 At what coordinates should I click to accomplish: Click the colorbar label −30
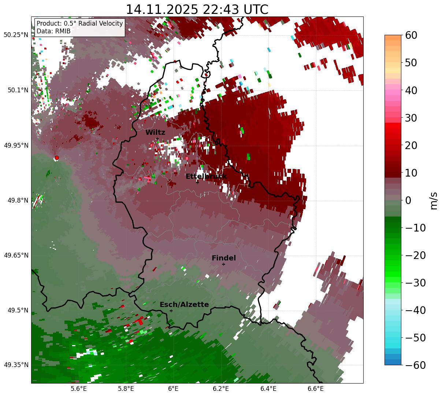(x=415, y=282)
